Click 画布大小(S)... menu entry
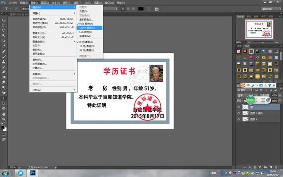This screenshot has width=283, height=177. (x=53, y=37)
